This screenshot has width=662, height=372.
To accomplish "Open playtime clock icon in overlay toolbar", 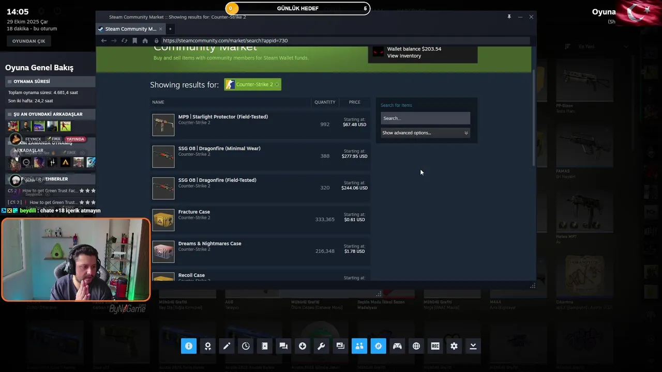I will pyautogui.click(x=246, y=346).
